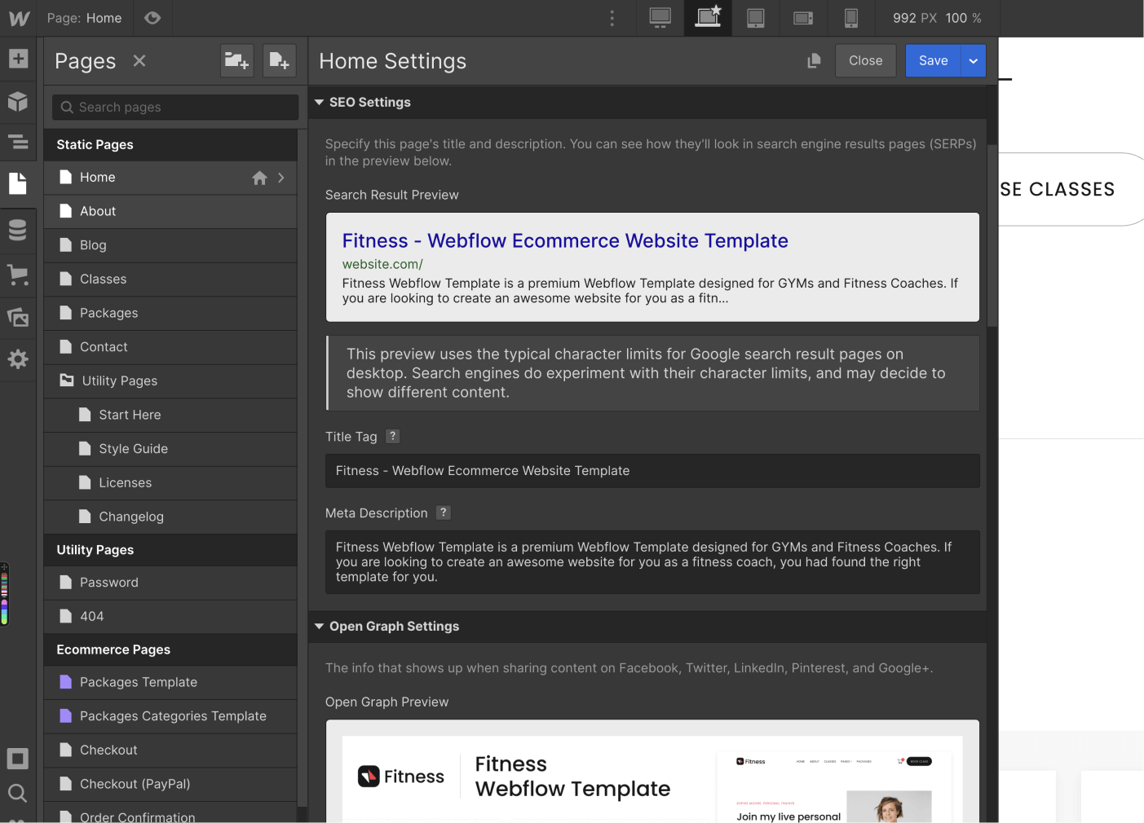
Task: Click the search result preview title link
Action: tap(565, 241)
